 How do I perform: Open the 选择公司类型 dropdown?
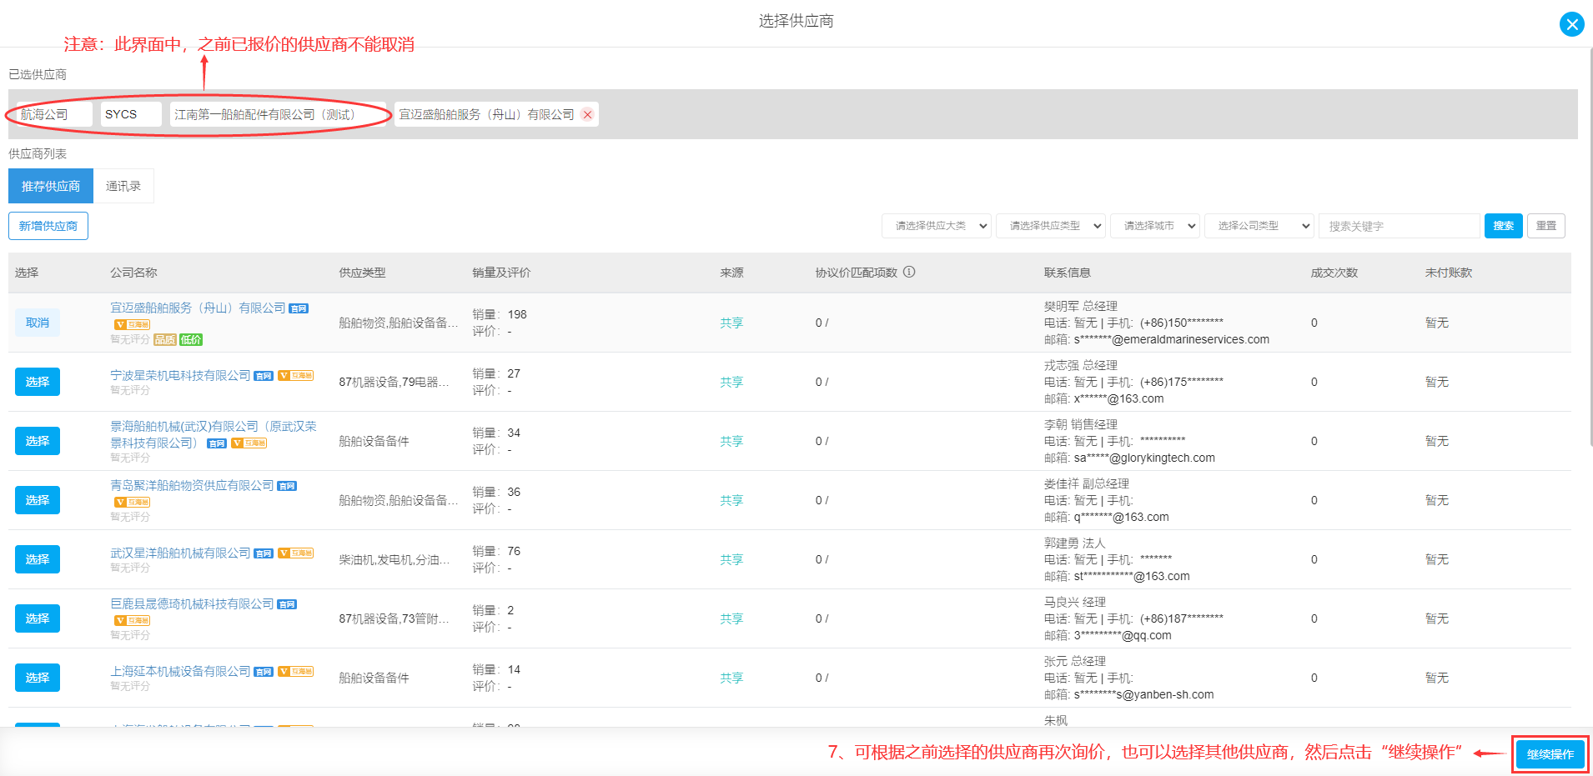[1259, 226]
